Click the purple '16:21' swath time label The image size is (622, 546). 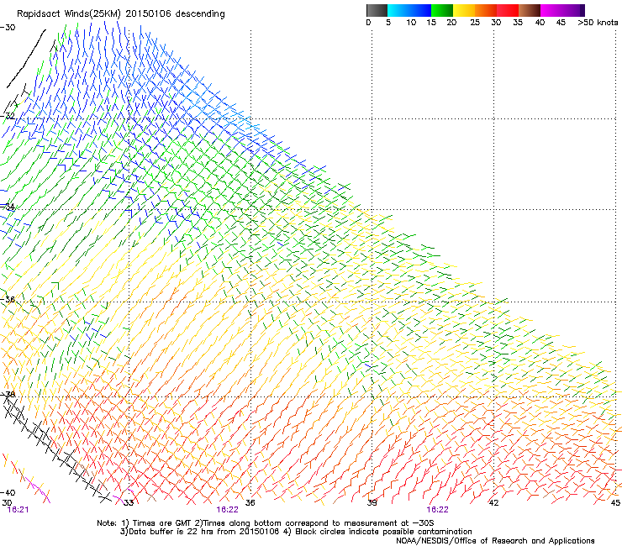pos(18,510)
